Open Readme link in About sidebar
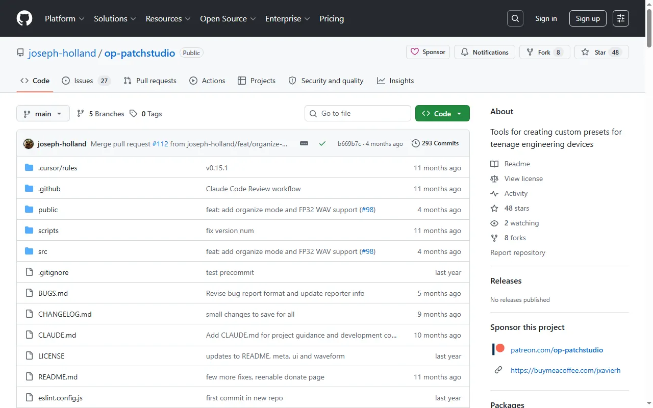The width and height of the screenshot is (653, 408). click(x=510, y=164)
